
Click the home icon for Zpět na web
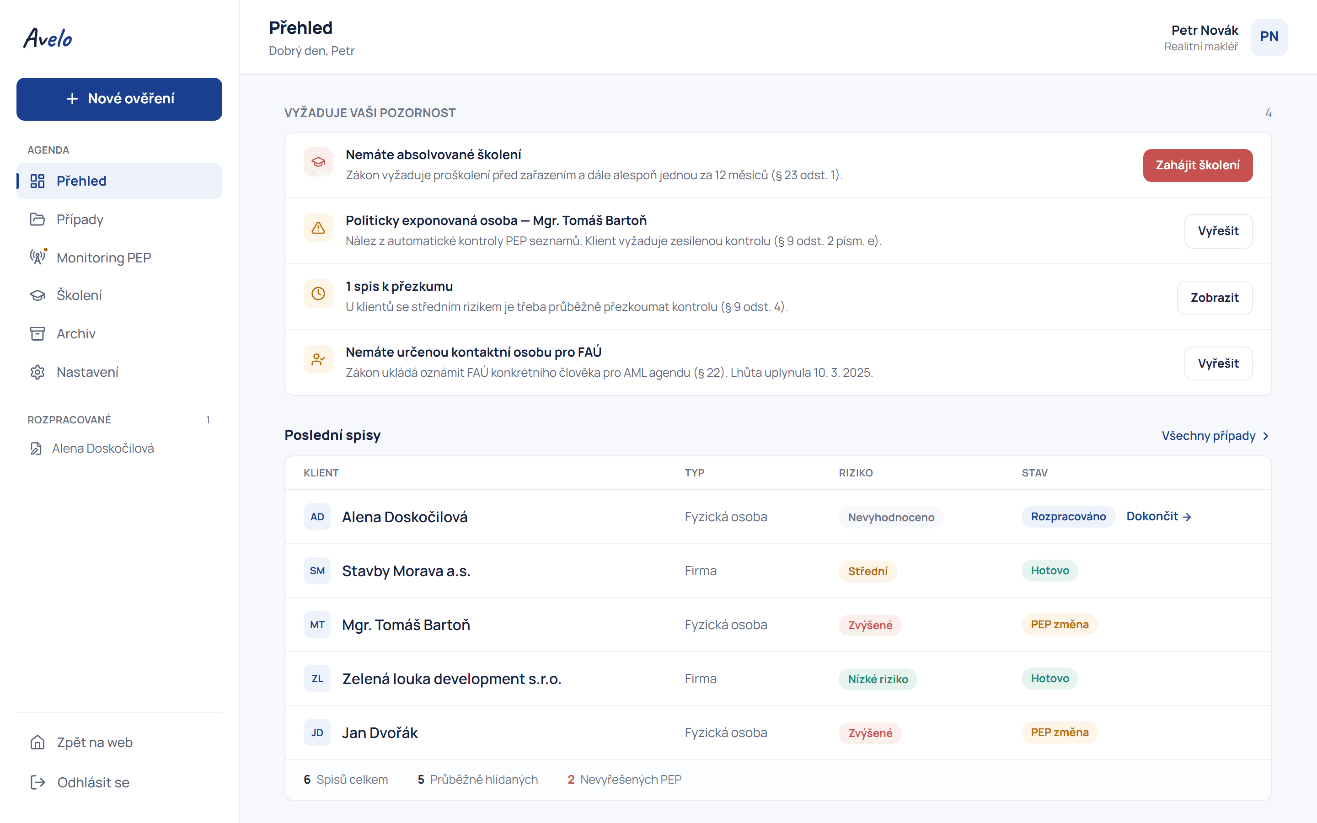(37, 742)
